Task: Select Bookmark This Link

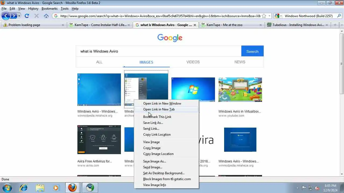Action: coord(166,117)
